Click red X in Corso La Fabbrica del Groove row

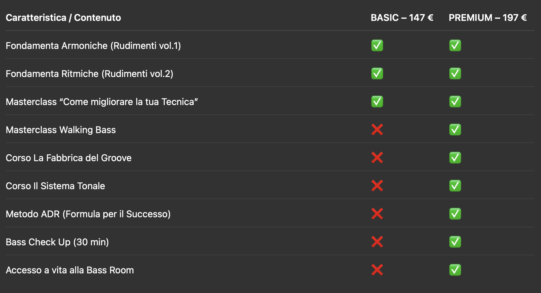click(x=377, y=158)
